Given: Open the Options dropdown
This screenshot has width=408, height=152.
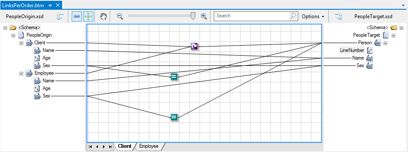Looking at the screenshot, I should click(x=313, y=16).
